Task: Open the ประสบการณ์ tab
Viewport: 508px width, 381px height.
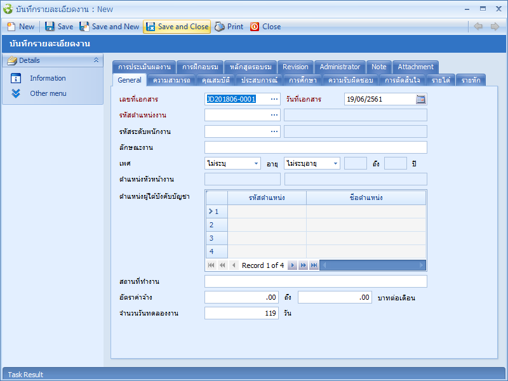Action: point(259,80)
